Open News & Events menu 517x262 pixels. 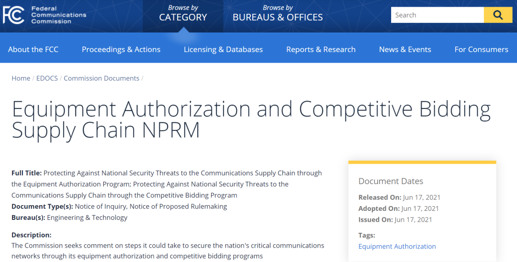tap(405, 49)
